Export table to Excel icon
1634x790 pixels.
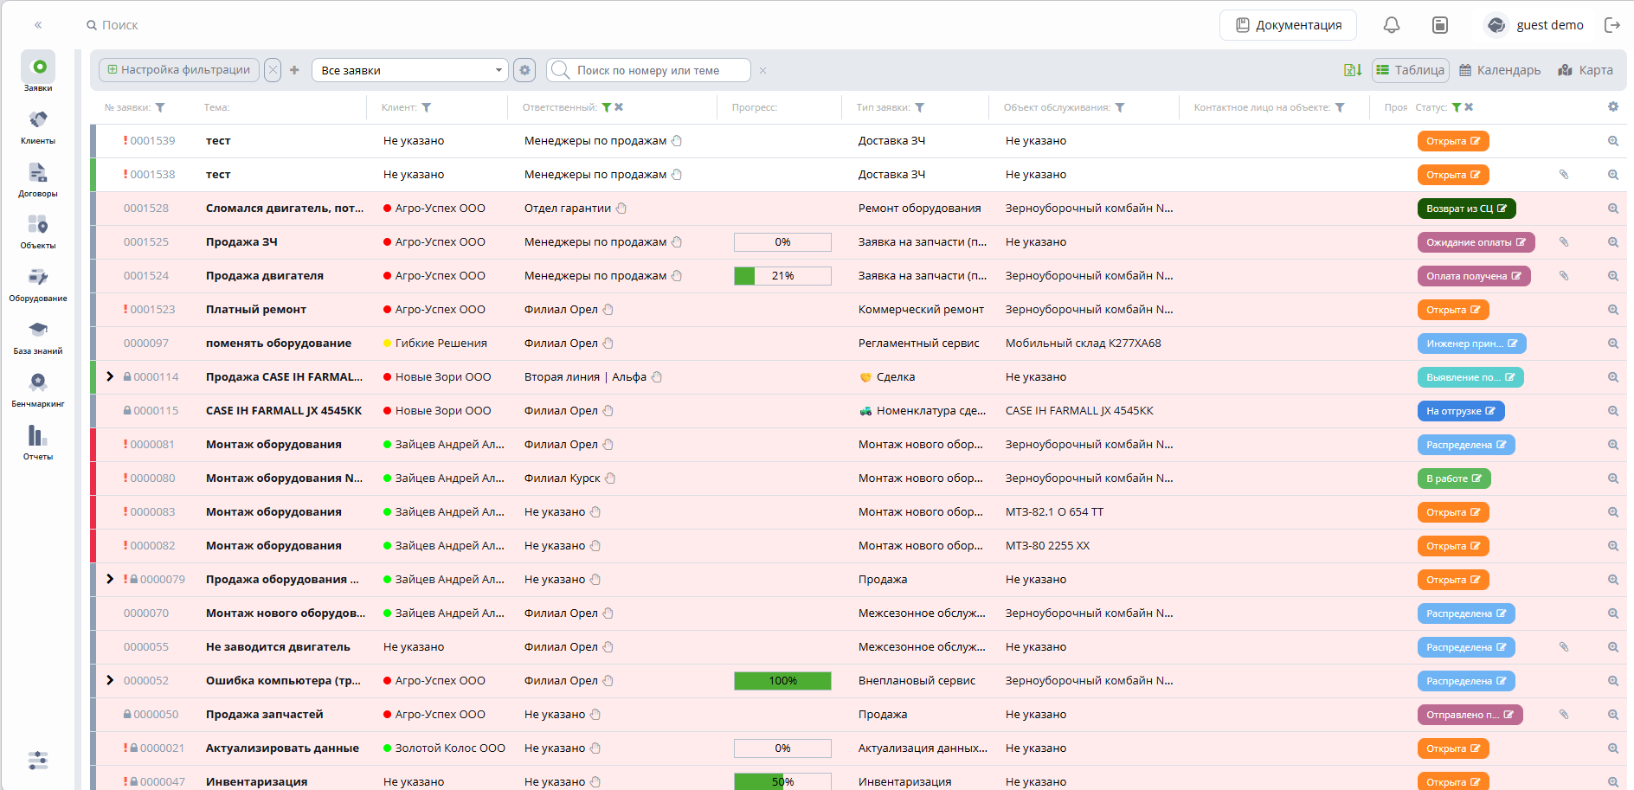tap(1353, 70)
